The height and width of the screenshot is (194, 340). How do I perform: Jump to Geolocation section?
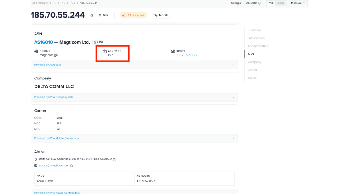tap(256, 38)
